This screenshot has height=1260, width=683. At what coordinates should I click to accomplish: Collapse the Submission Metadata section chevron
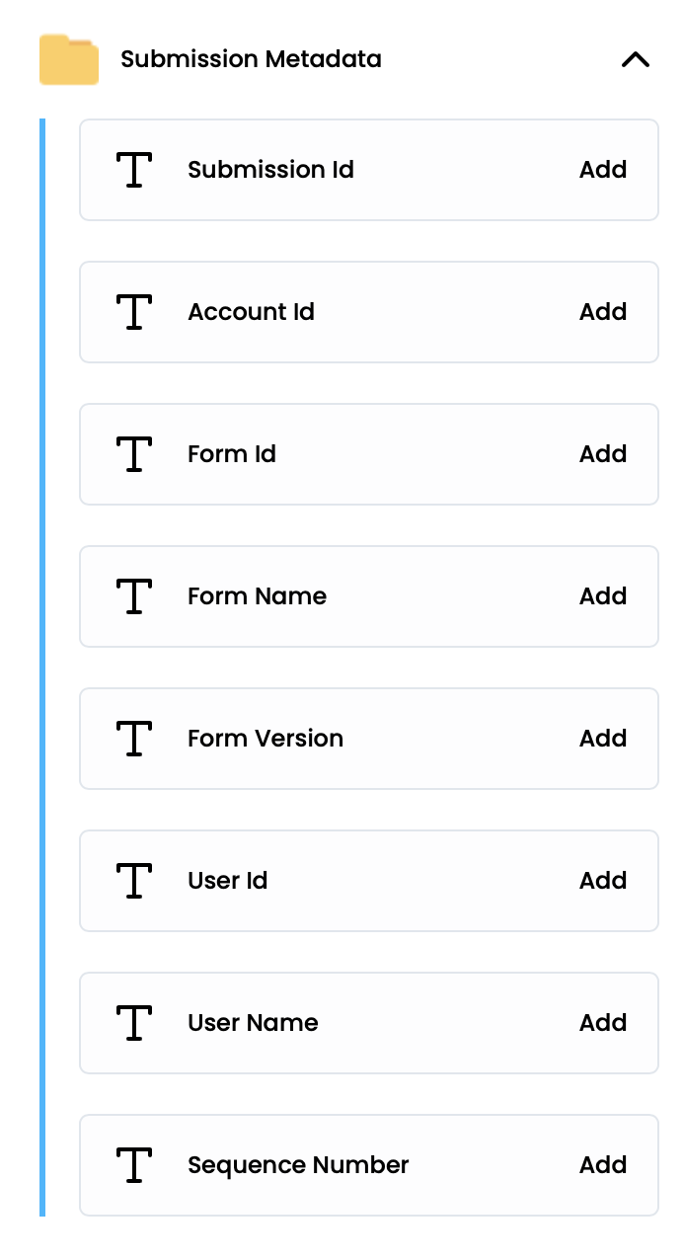pyautogui.click(x=636, y=60)
